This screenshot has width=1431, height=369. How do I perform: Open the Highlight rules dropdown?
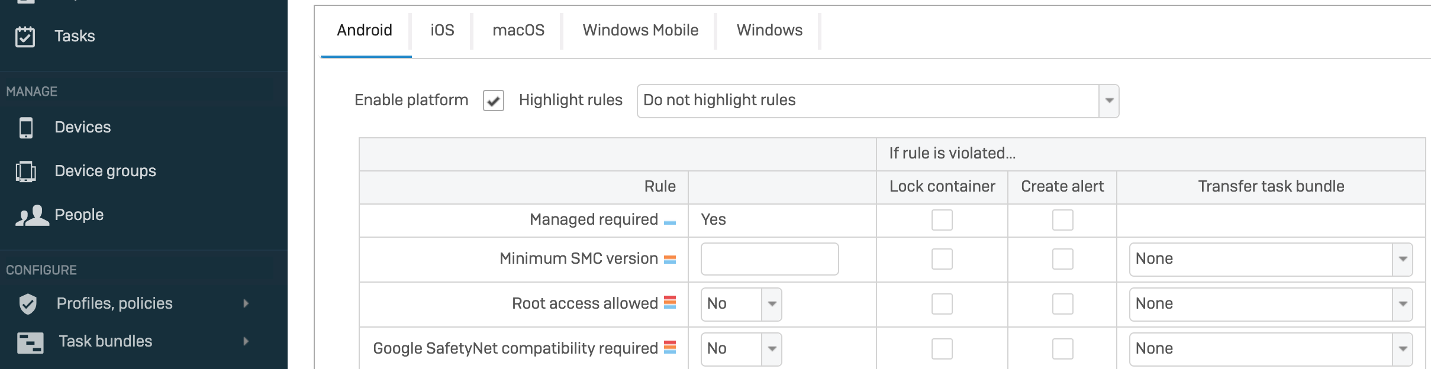point(878,101)
